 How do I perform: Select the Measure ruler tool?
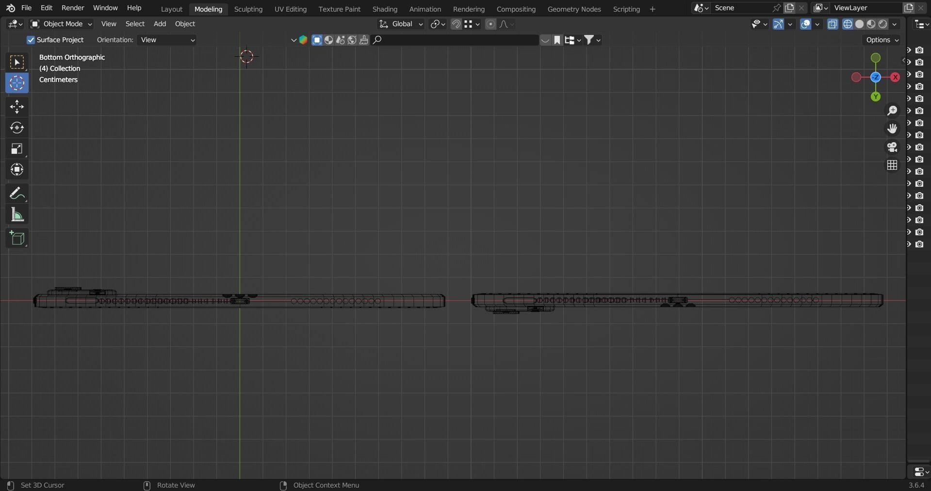point(17,214)
